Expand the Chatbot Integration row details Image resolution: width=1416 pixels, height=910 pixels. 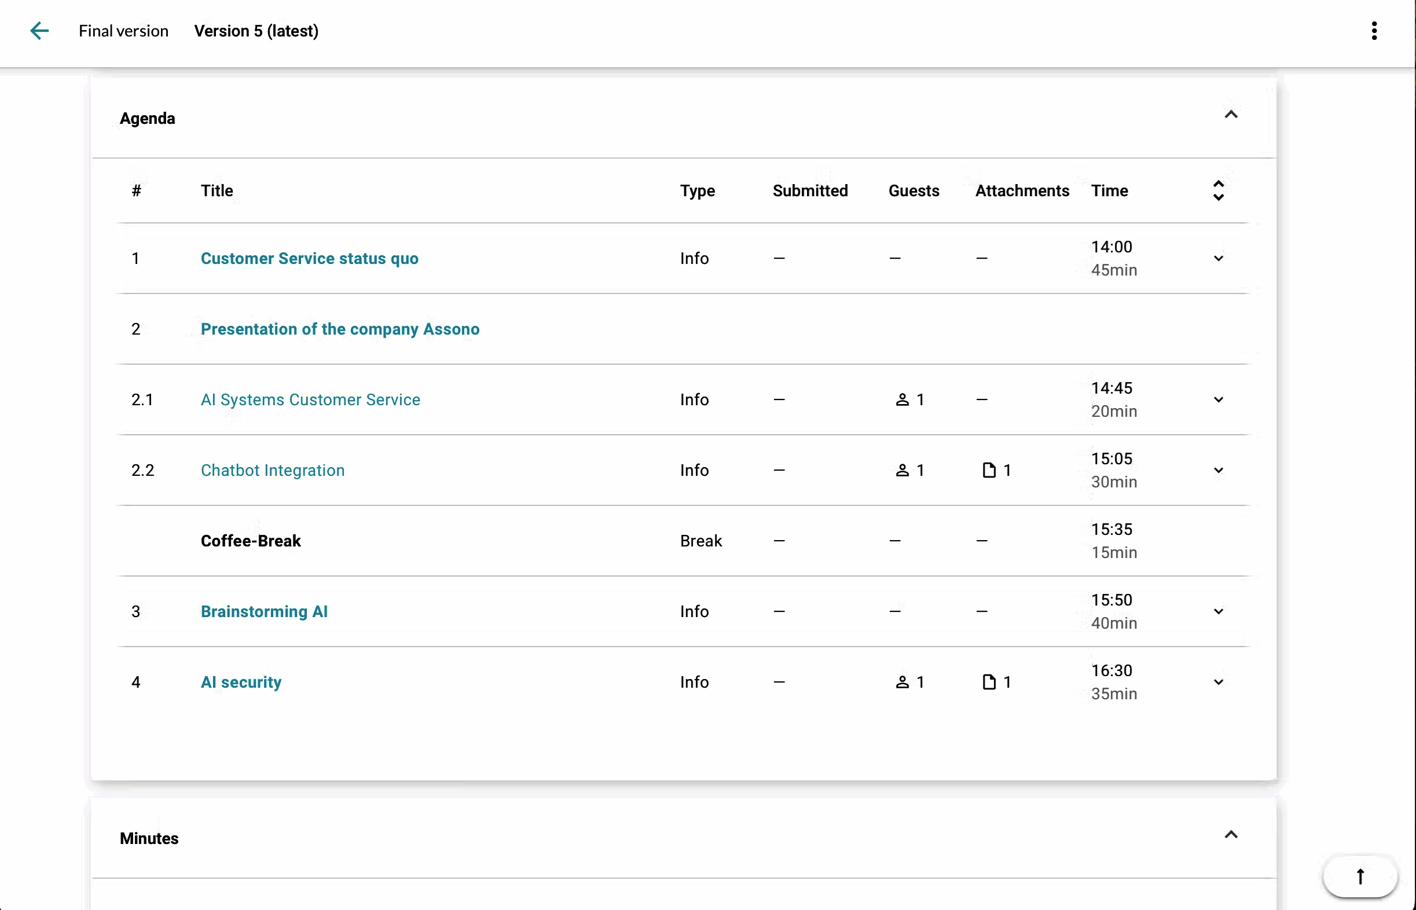point(1218,470)
